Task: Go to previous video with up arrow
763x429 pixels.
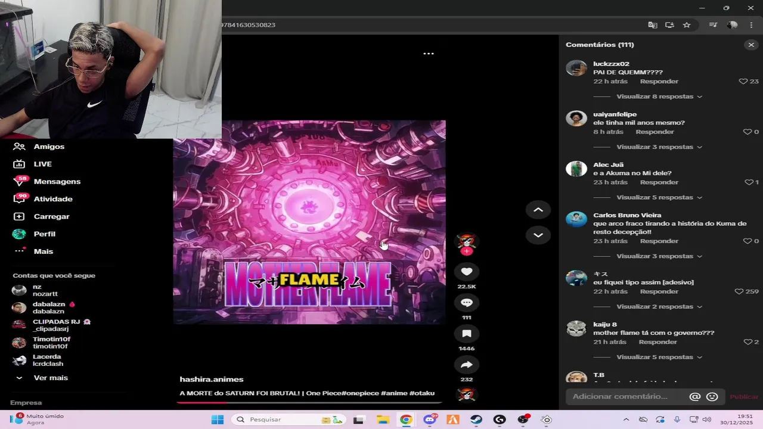Action: coord(538,210)
